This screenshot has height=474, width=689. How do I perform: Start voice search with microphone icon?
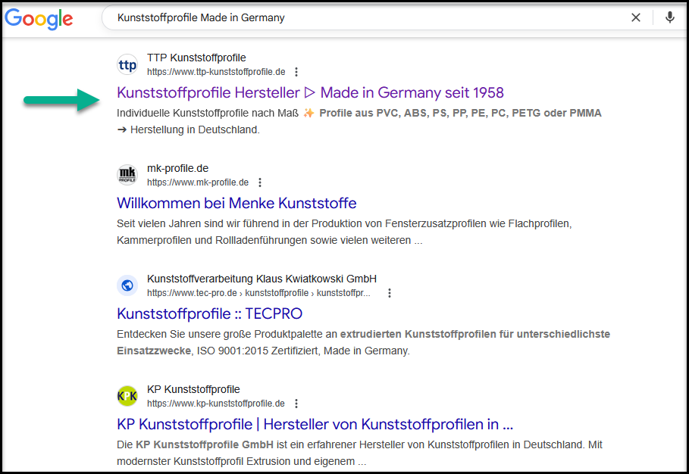670,17
